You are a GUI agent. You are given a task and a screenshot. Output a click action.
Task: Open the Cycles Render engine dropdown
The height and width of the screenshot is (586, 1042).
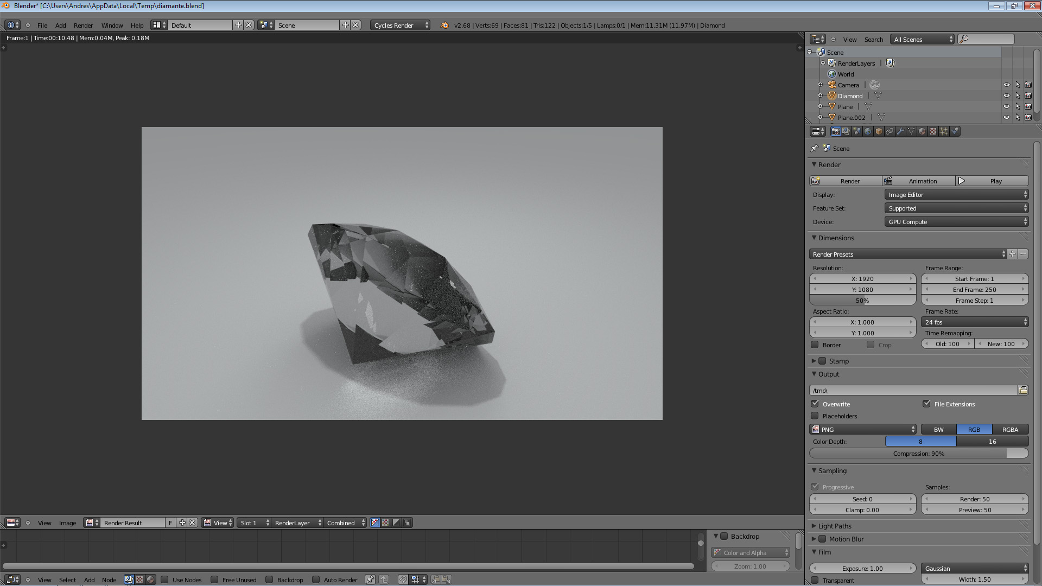(401, 26)
